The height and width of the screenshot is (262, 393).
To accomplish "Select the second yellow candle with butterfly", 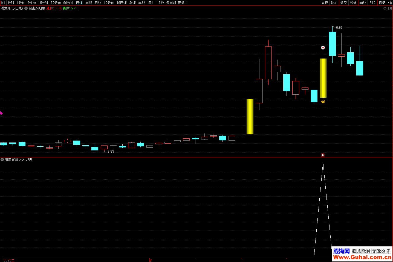I will coord(323,78).
